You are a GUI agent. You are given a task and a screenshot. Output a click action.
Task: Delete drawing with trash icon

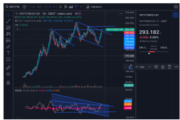pyautogui.click(x=170, y=67)
